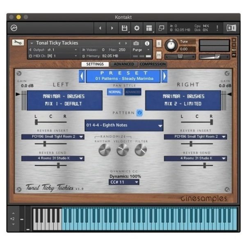The width and height of the screenshot is (246, 246).
Task: Open Kontakt options gear icon
Action: 137,28
